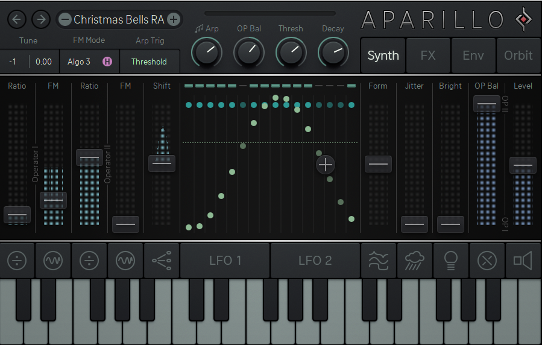Click first teal dot in arp row
The width and height of the screenshot is (542, 345).
[189, 105]
